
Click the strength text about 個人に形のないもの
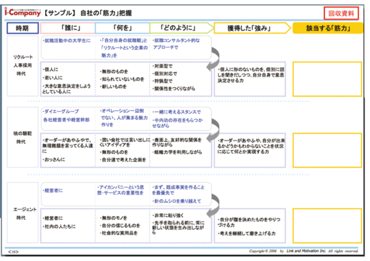pyautogui.click(x=251, y=75)
